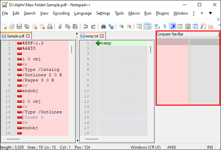Click 'Windows (CR LF)' in status bar
The image size is (221, 150).
146,147
